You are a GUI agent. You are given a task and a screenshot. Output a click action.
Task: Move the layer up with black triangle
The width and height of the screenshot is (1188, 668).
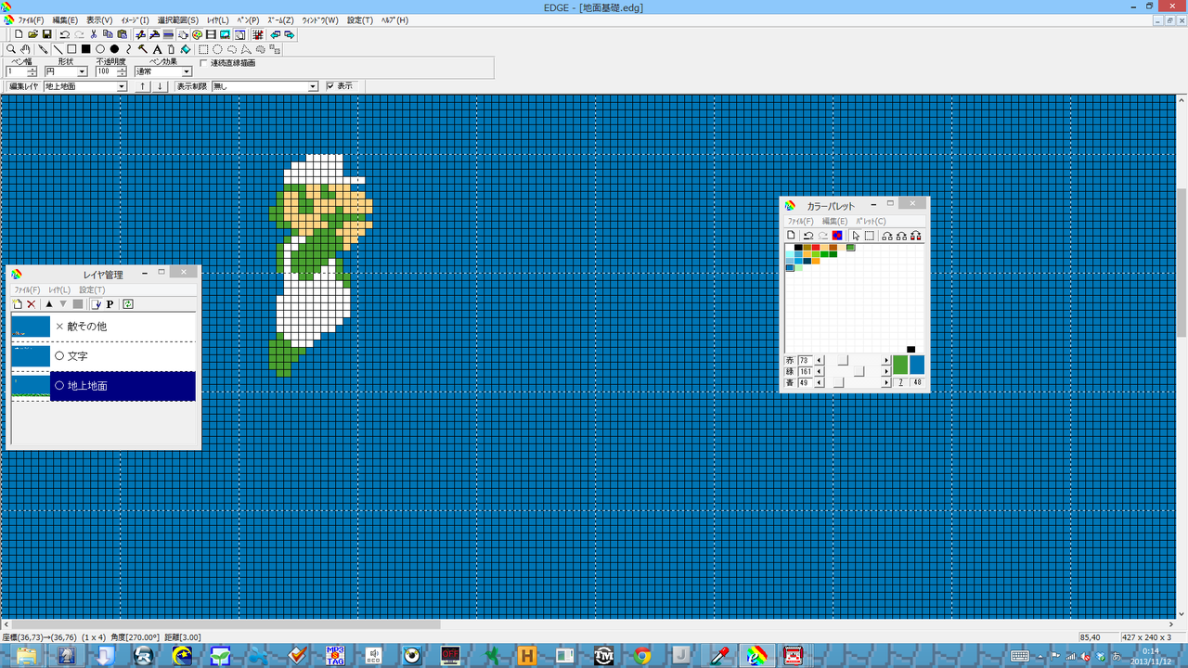point(49,304)
